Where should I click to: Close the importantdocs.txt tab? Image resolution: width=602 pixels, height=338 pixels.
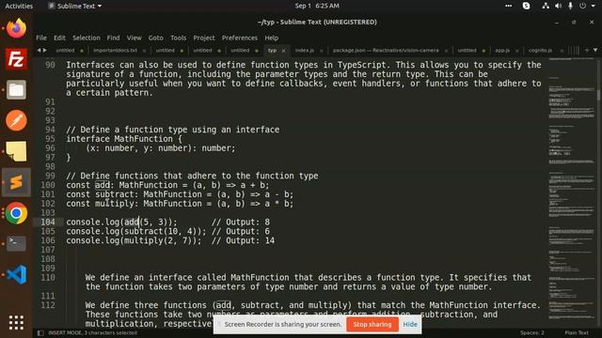point(144,51)
